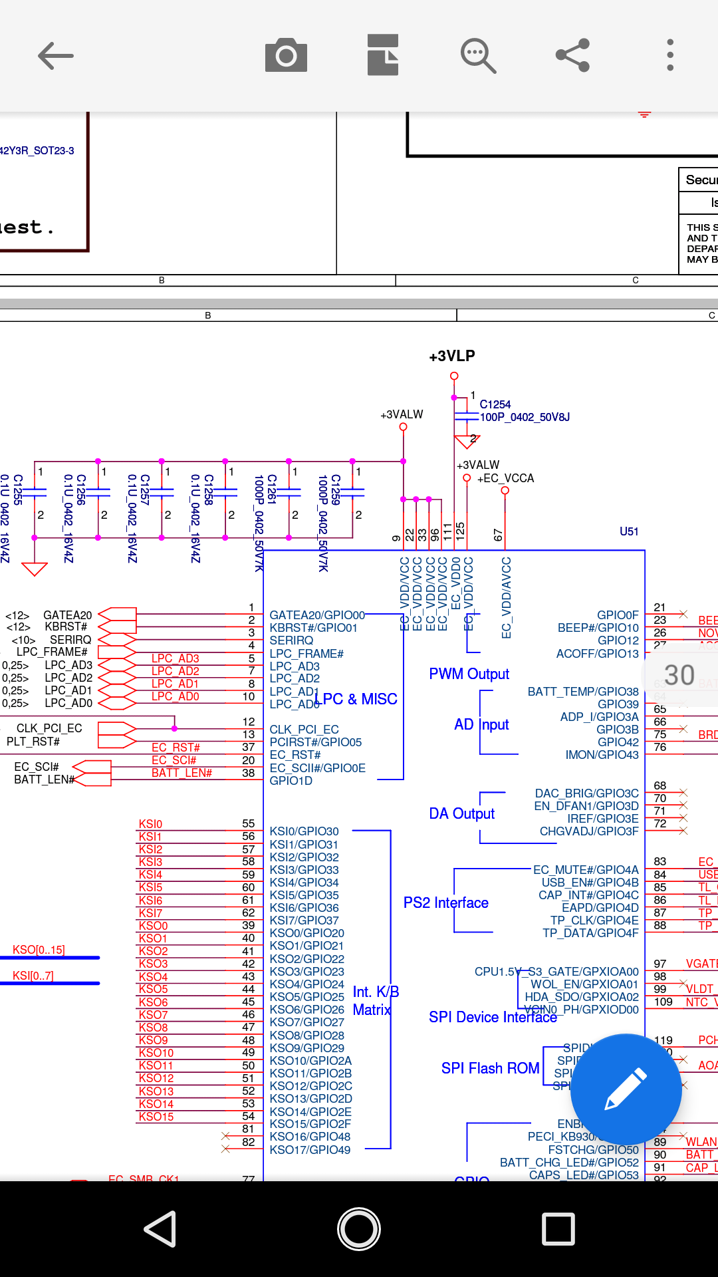Image resolution: width=718 pixels, height=1277 pixels.
Task: Tap the SPI Flash ROM label
Action: (x=490, y=1069)
